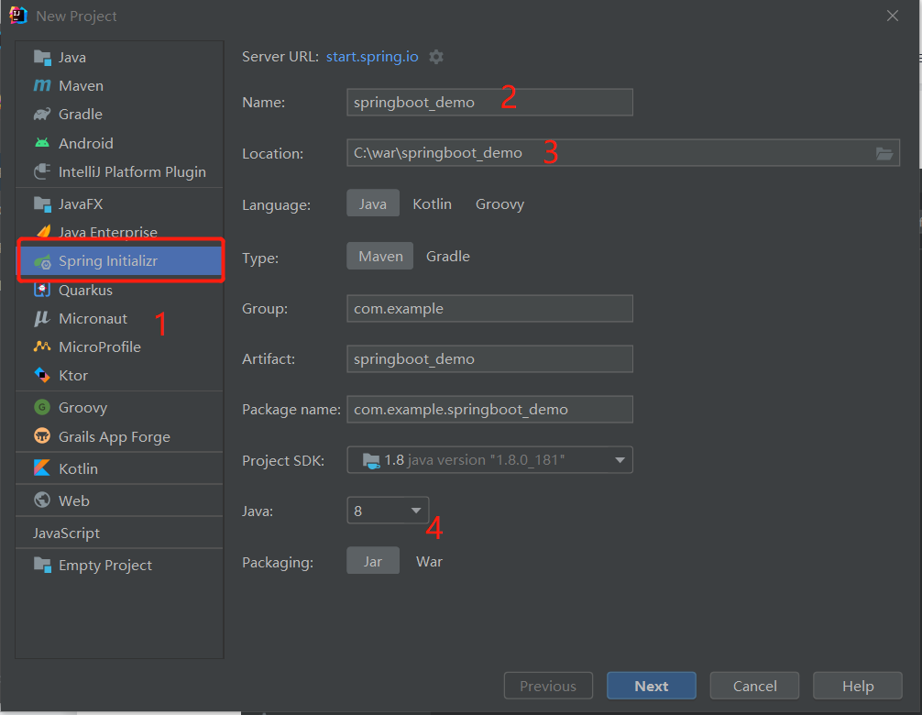Choose the Maven 'm' icon in sidebar
The width and height of the screenshot is (922, 715).
(x=42, y=86)
